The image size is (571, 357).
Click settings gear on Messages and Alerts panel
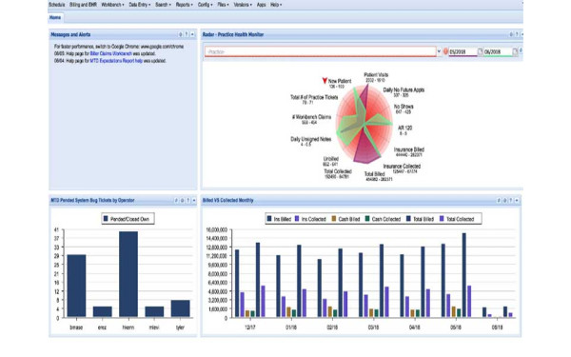[x=180, y=34]
